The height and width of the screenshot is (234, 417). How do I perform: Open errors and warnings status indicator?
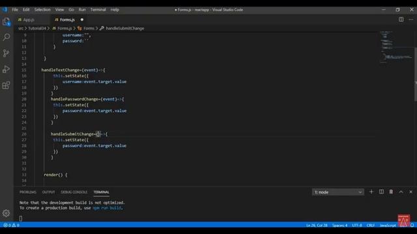pyautogui.click(x=11, y=226)
